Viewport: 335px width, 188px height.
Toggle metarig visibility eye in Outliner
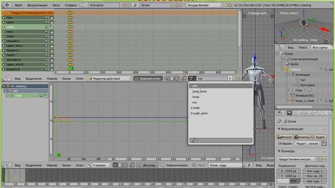pyautogui.click(x=320, y=69)
